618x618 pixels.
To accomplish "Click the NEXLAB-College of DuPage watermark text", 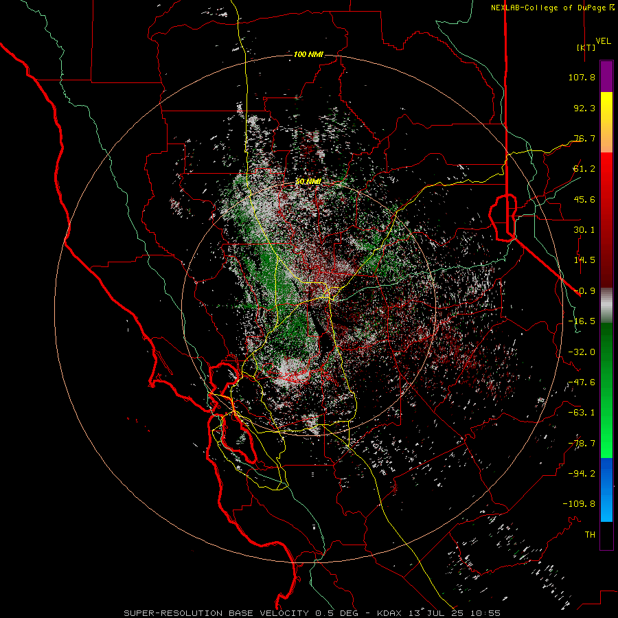I will pyautogui.click(x=552, y=8).
